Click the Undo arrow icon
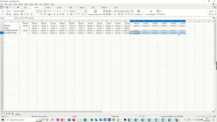 [10, 7]
